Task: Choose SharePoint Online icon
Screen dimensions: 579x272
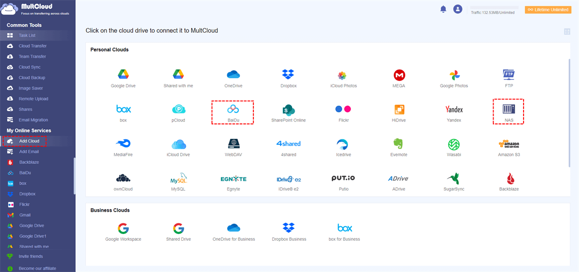Action: click(x=289, y=109)
